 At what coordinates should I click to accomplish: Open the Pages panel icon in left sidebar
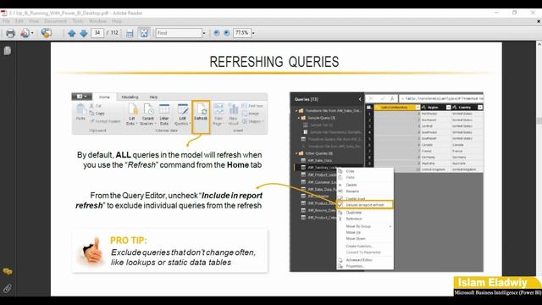point(8,51)
